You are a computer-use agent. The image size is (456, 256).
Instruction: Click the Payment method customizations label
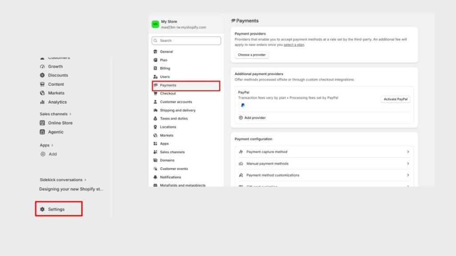pos(273,175)
